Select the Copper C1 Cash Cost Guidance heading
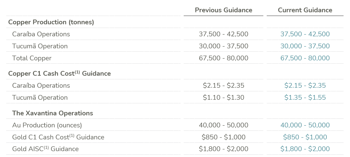The height and width of the screenshot is (157, 350). pyautogui.click(x=59, y=74)
